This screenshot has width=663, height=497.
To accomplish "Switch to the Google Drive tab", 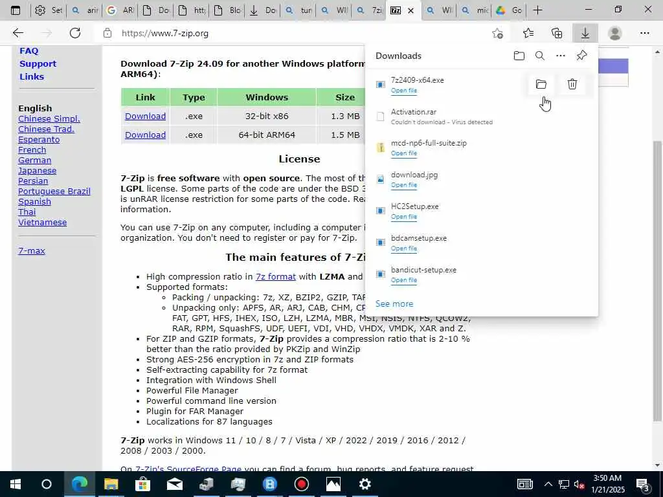I will (509, 10).
